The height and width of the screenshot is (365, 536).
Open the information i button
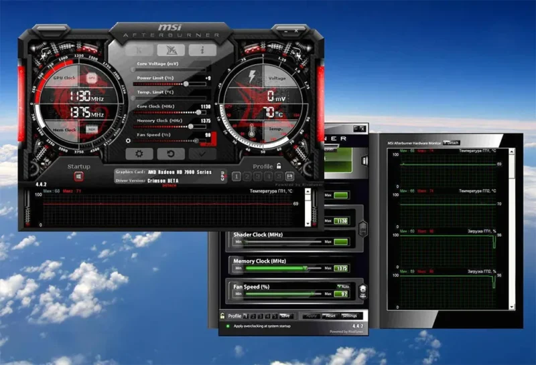coord(202,50)
